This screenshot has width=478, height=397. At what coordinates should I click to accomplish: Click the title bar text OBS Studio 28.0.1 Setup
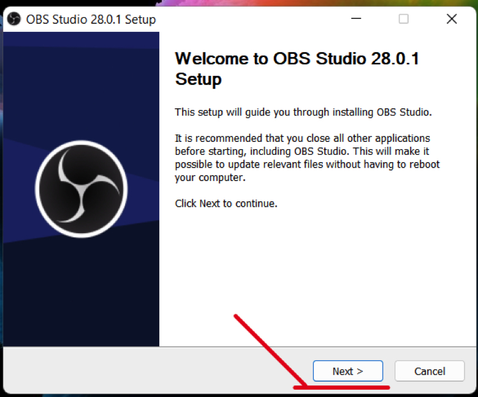[x=91, y=20]
